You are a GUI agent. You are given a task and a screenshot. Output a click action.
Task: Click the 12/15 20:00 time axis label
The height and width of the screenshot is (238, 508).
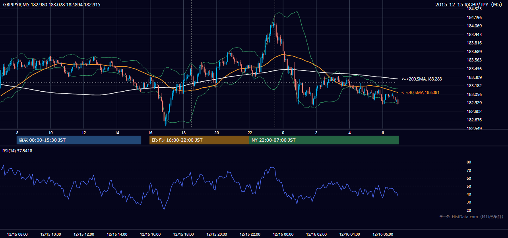pos(217,234)
